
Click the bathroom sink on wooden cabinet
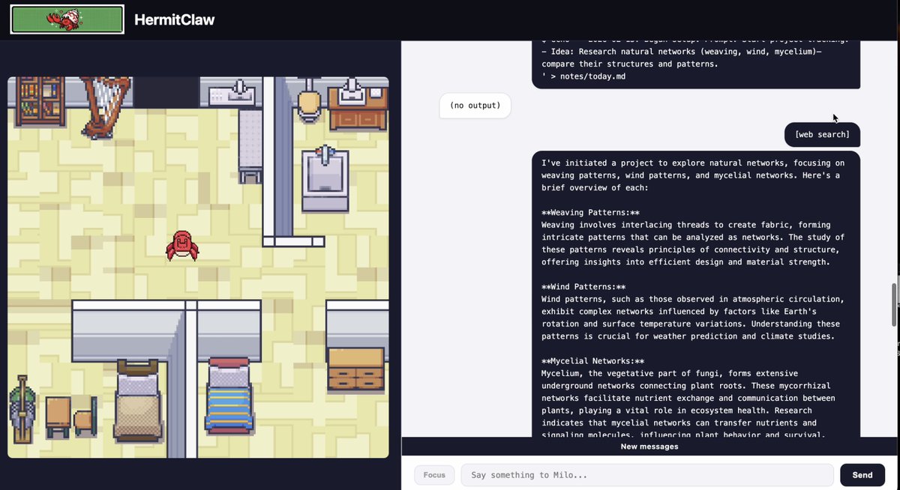pos(358,106)
